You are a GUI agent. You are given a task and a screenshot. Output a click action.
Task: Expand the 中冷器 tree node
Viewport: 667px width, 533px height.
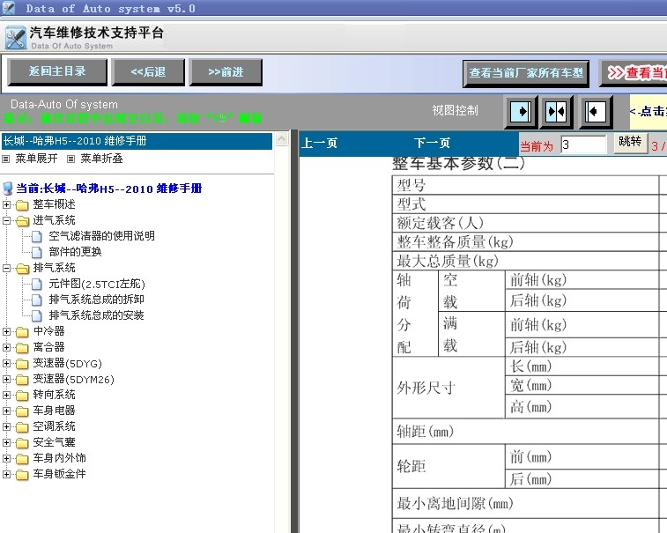click(x=6, y=331)
